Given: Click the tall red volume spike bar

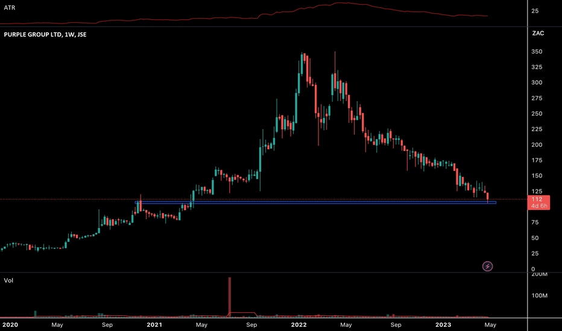Looking at the screenshot, I should pos(230,297).
